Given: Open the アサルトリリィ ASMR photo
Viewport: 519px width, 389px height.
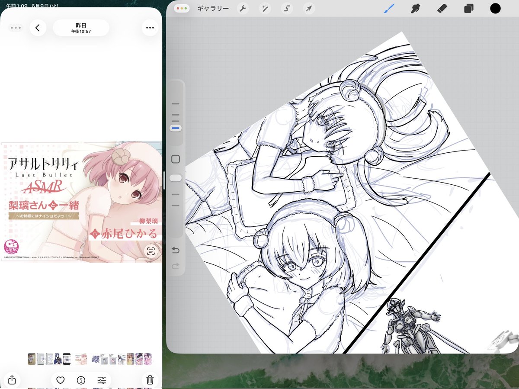Looking at the screenshot, I should (x=81, y=202).
